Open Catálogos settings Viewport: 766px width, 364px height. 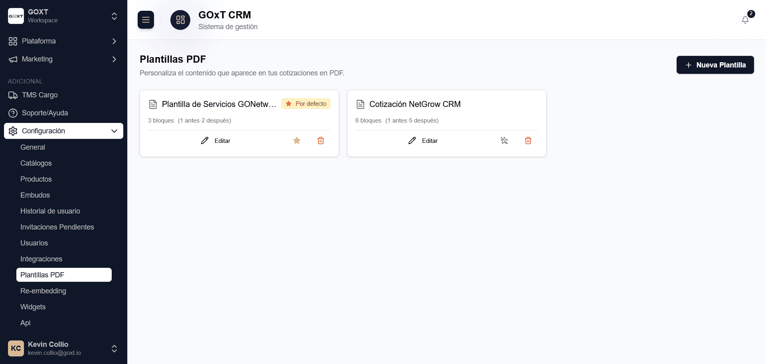64,163
